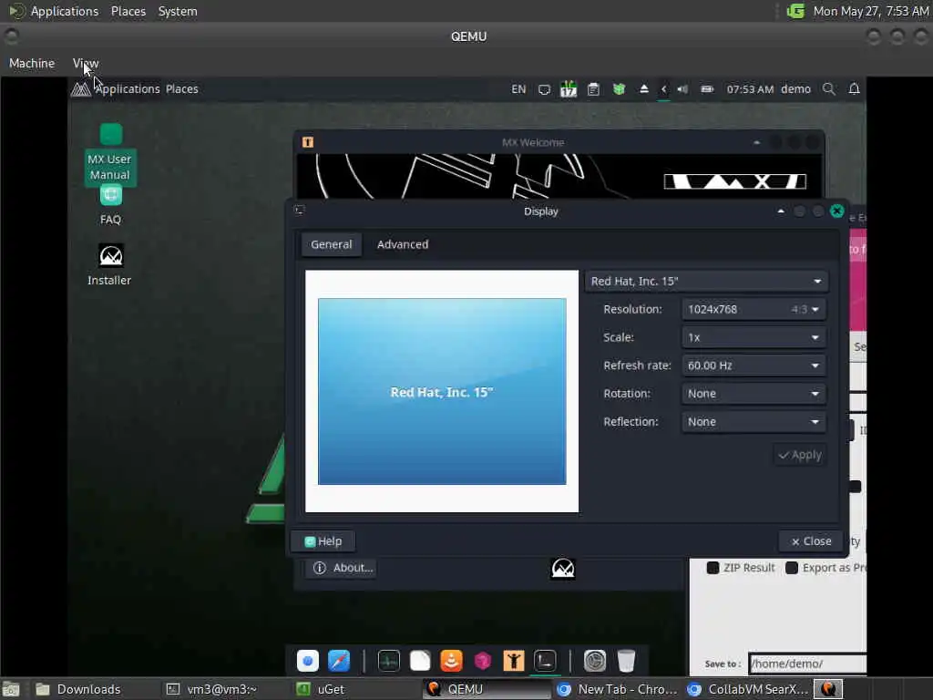Switch to New Tab - Chrome taskbar item
Screen dimensions: 933x700
[618, 689]
